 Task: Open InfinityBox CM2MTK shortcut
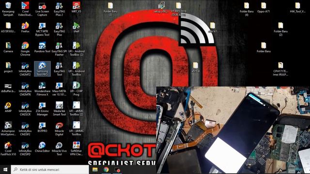25,89
